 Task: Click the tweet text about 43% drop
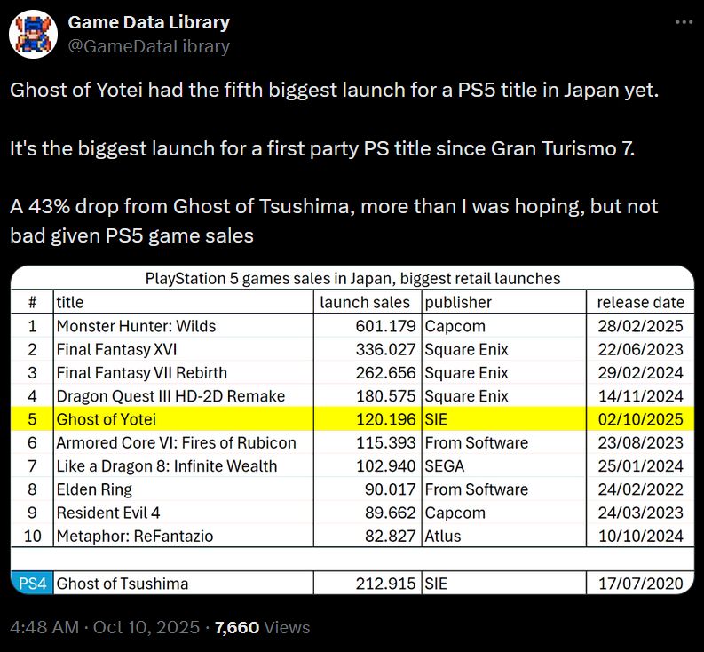(334, 220)
